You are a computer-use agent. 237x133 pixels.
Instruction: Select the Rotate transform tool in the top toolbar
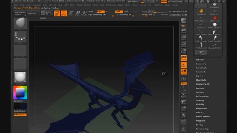84,13
